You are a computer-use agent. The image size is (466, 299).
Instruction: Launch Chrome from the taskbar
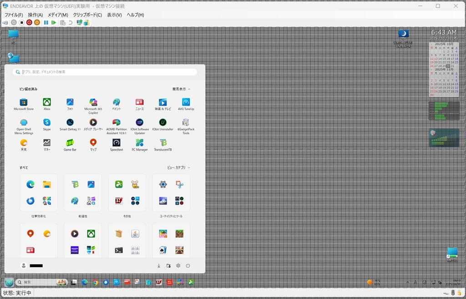(x=96, y=282)
